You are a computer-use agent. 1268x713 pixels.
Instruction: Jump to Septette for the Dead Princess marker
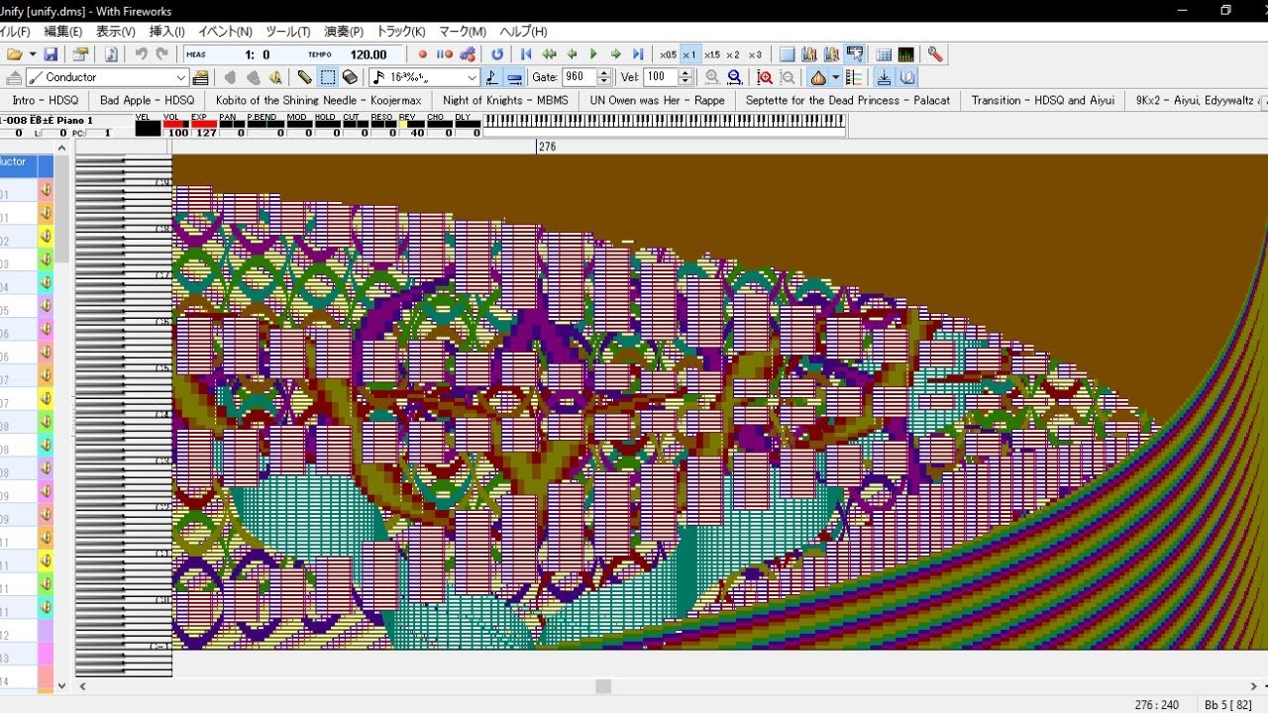pos(848,100)
